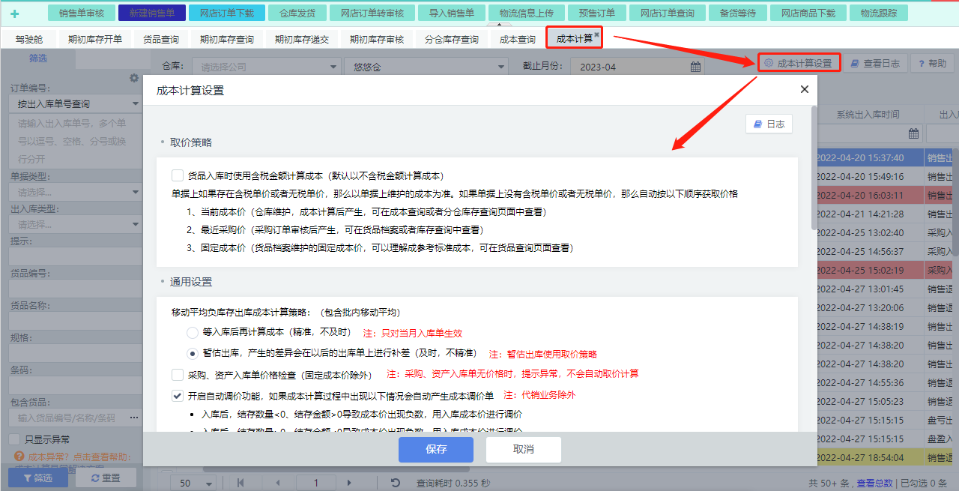Switch to the 分仓库存查询 tab
The height and width of the screenshot is (491, 959).
point(451,39)
